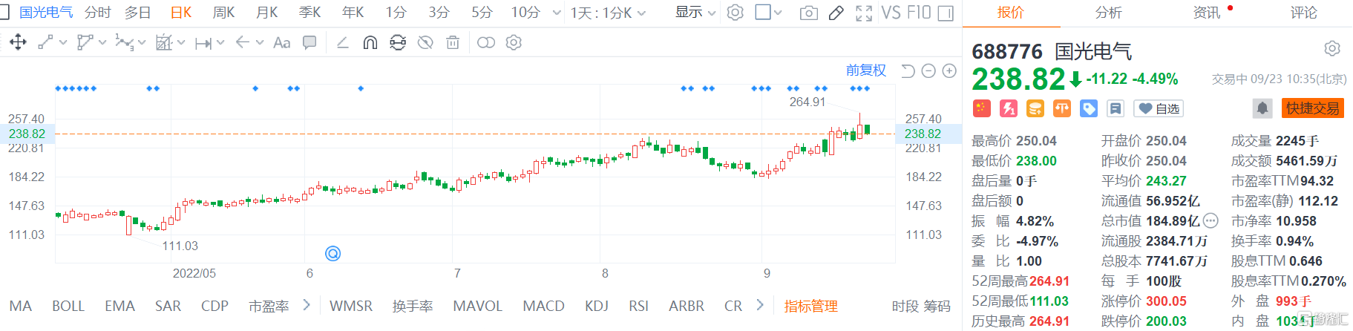1353x331 pixels.
Task: Select the angle line tool
Action: point(343,42)
